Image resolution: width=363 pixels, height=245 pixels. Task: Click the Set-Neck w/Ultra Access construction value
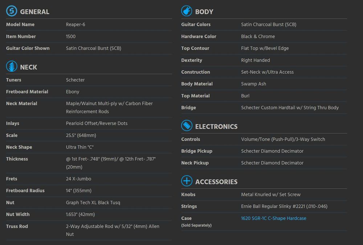(267, 72)
